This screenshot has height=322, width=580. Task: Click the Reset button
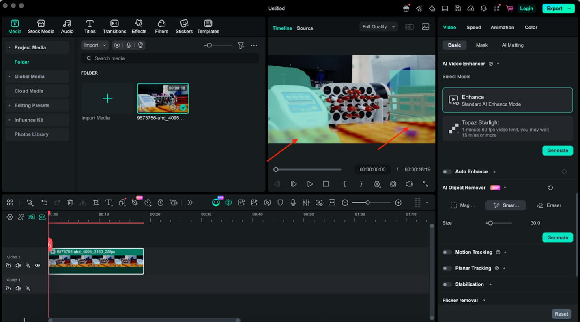click(561, 314)
